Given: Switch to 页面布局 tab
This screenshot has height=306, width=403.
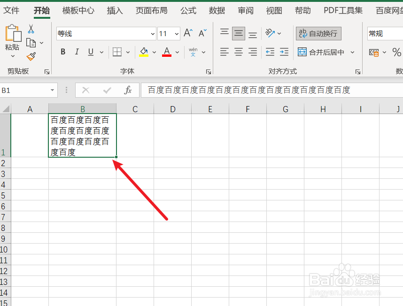Looking at the screenshot, I should click(x=151, y=10).
